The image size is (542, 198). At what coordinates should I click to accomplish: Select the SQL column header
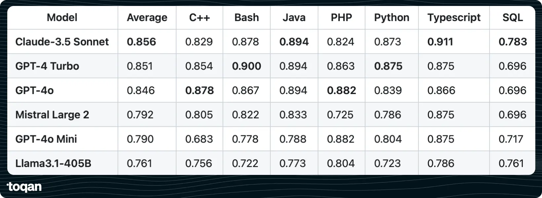(x=513, y=17)
